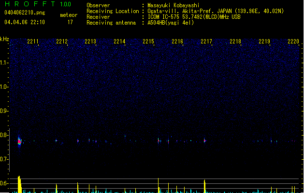Click the 2212 time marker
Screen dimensions: 304x193
62,41
